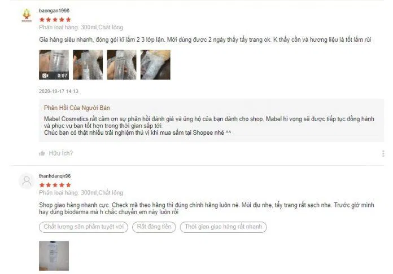Select the 'Thời gian giao hàng rất nhanh' tag

click(223, 227)
